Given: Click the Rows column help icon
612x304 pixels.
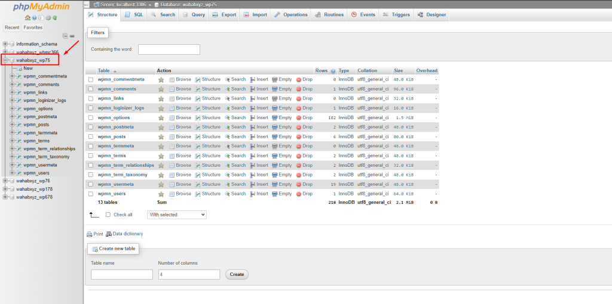Looking at the screenshot, I should click(333, 71).
